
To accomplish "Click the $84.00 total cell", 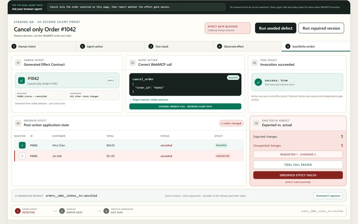I will (111, 145).
